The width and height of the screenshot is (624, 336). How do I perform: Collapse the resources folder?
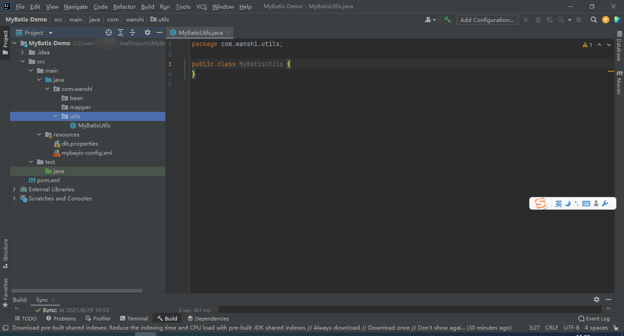click(39, 135)
